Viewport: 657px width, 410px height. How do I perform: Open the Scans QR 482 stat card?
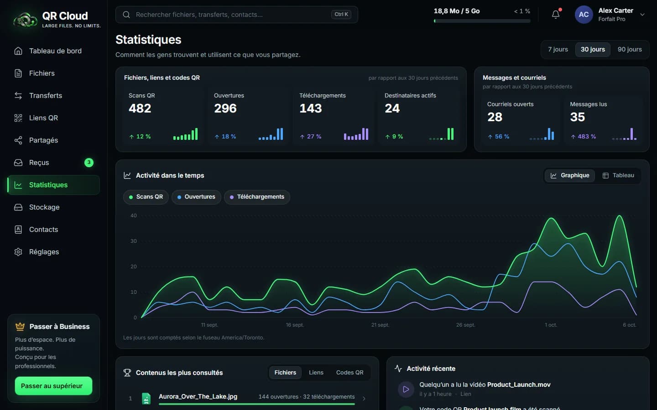tap(163, 116)
